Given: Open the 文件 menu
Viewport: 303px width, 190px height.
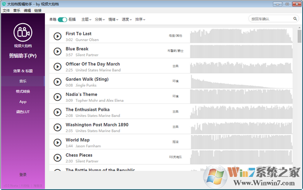Looking at the screenshot, I should 6,11.
